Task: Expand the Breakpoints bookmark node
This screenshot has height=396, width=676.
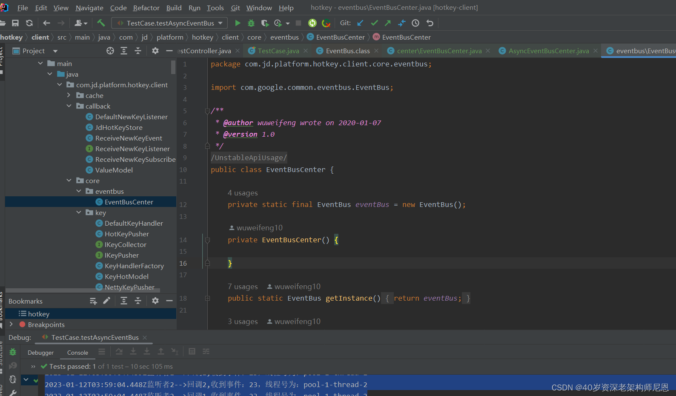Action: point(11,324)
